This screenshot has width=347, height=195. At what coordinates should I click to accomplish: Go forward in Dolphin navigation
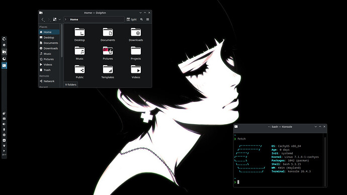click(49, 20)
